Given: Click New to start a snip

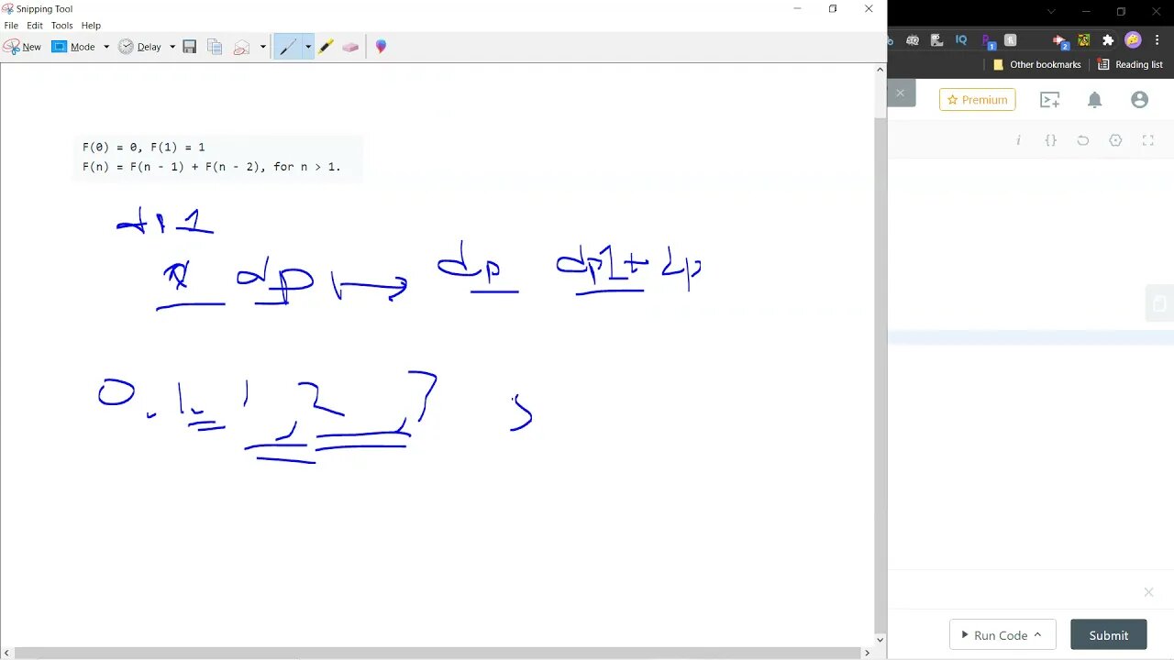Looking at the screenshot, I should [23, 47].
